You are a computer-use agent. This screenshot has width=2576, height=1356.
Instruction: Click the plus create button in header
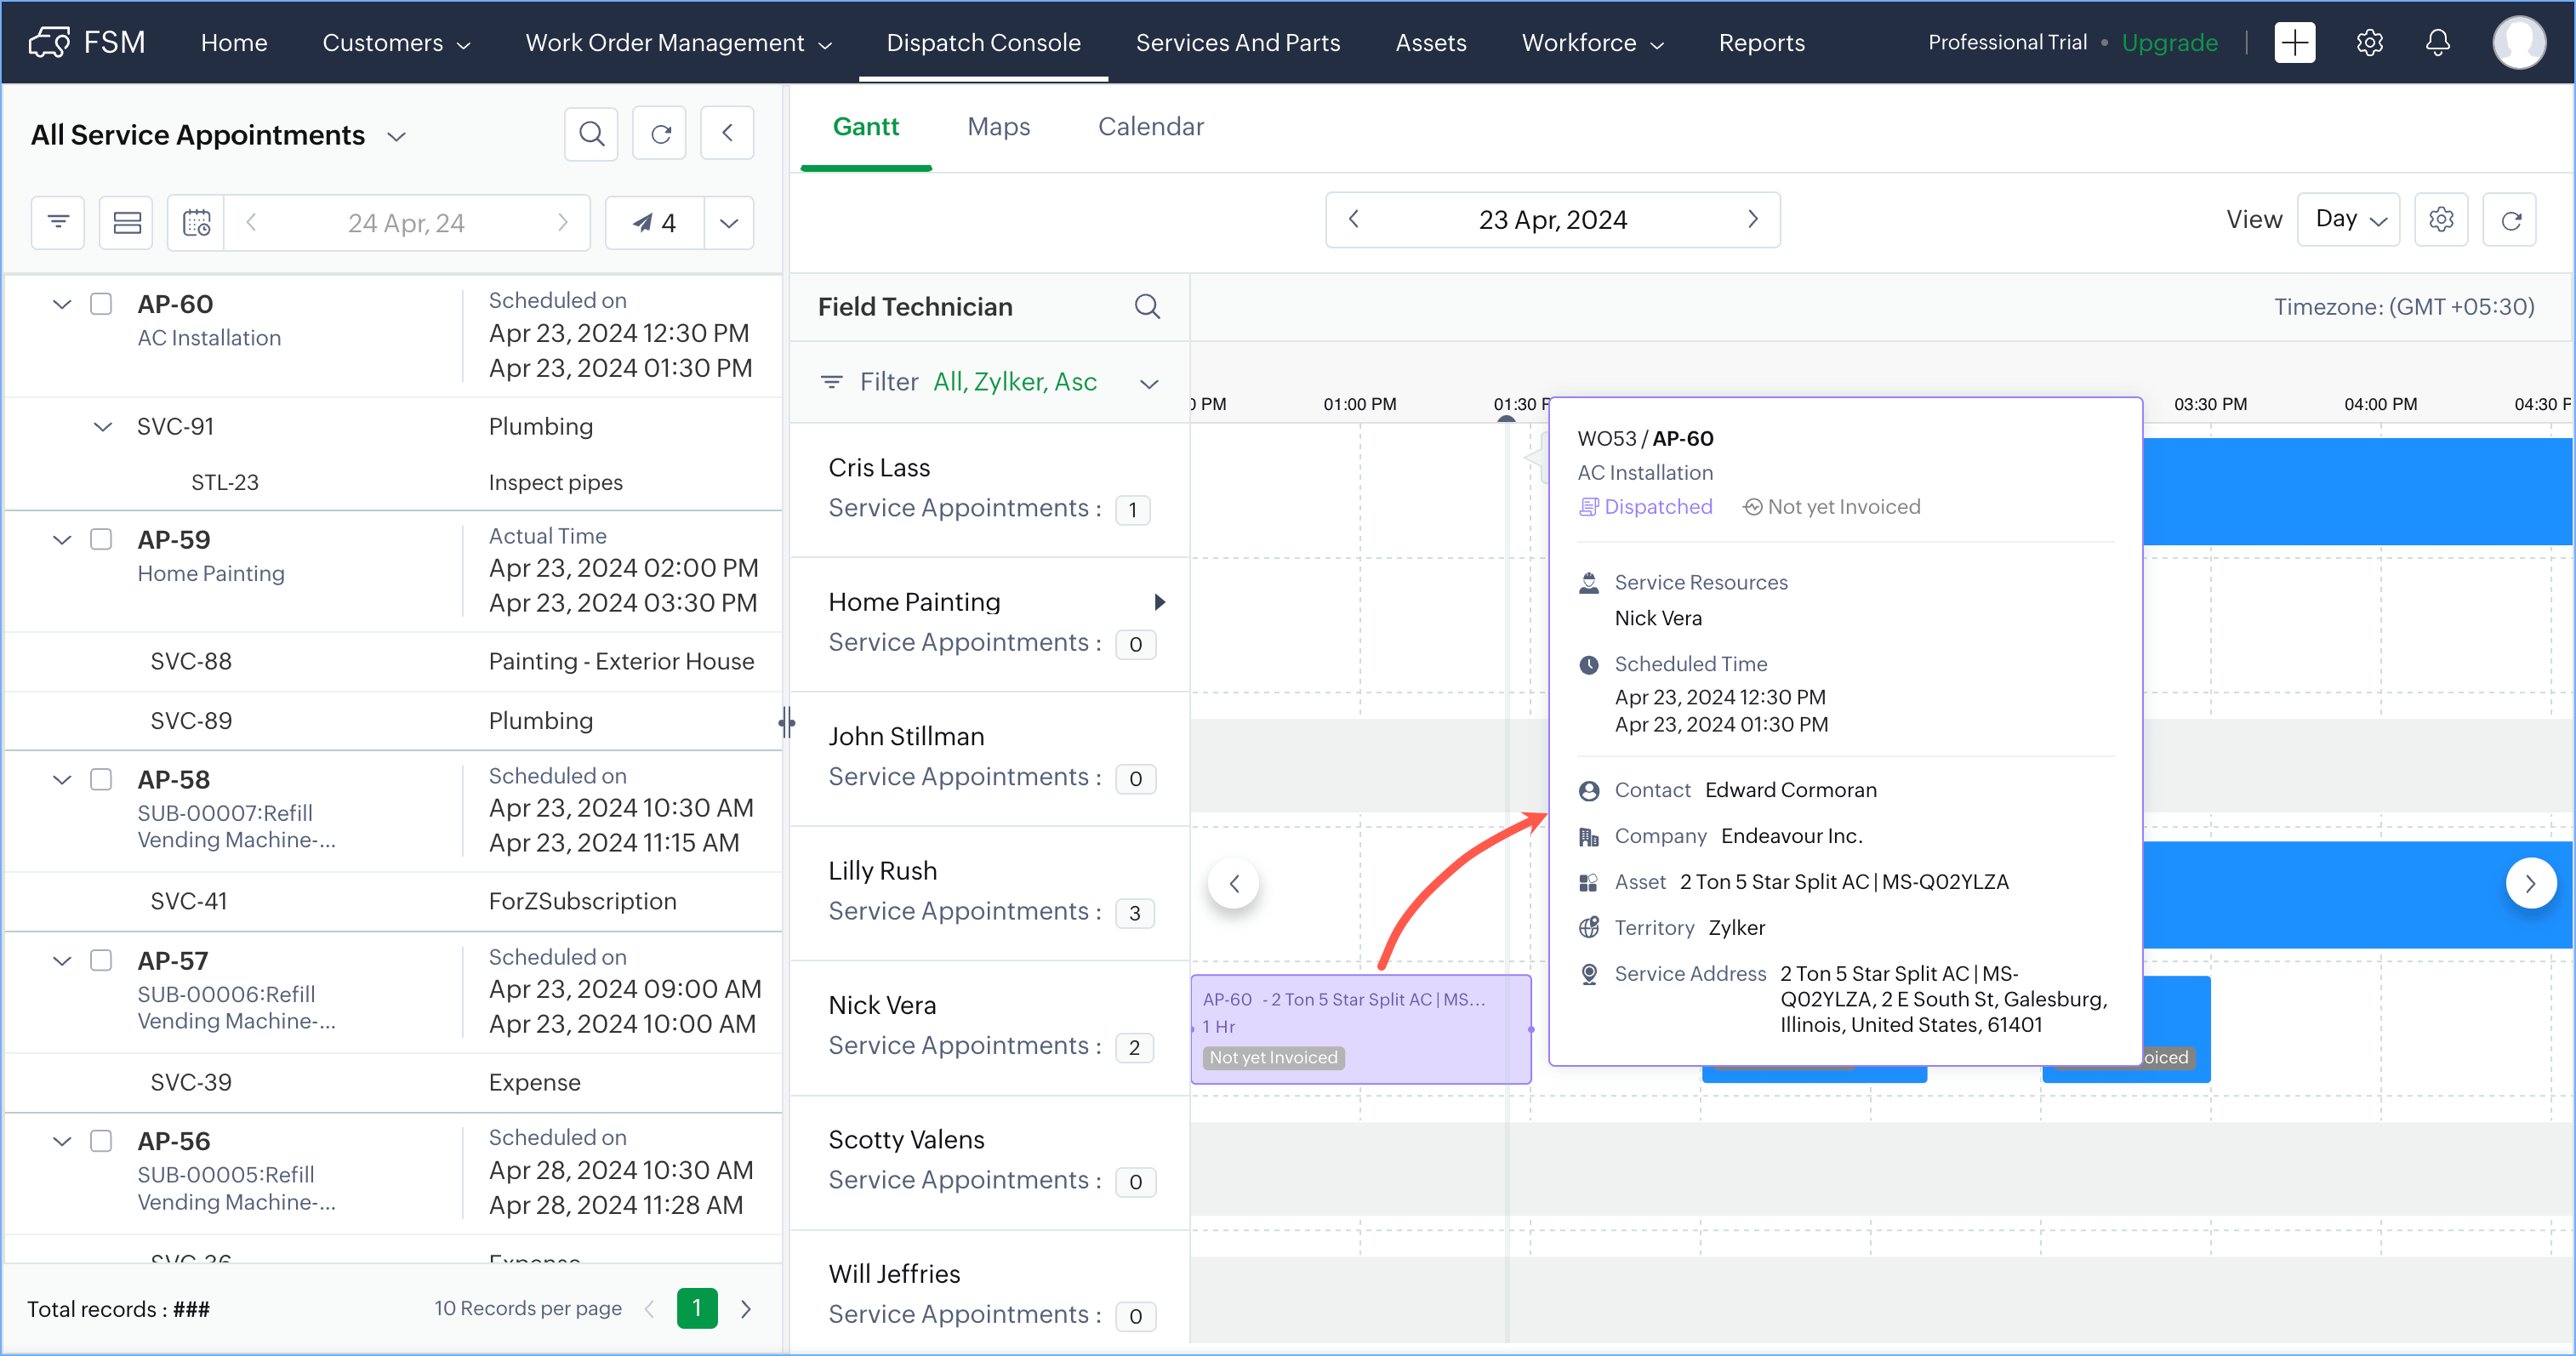click(x=2294, y=43)
